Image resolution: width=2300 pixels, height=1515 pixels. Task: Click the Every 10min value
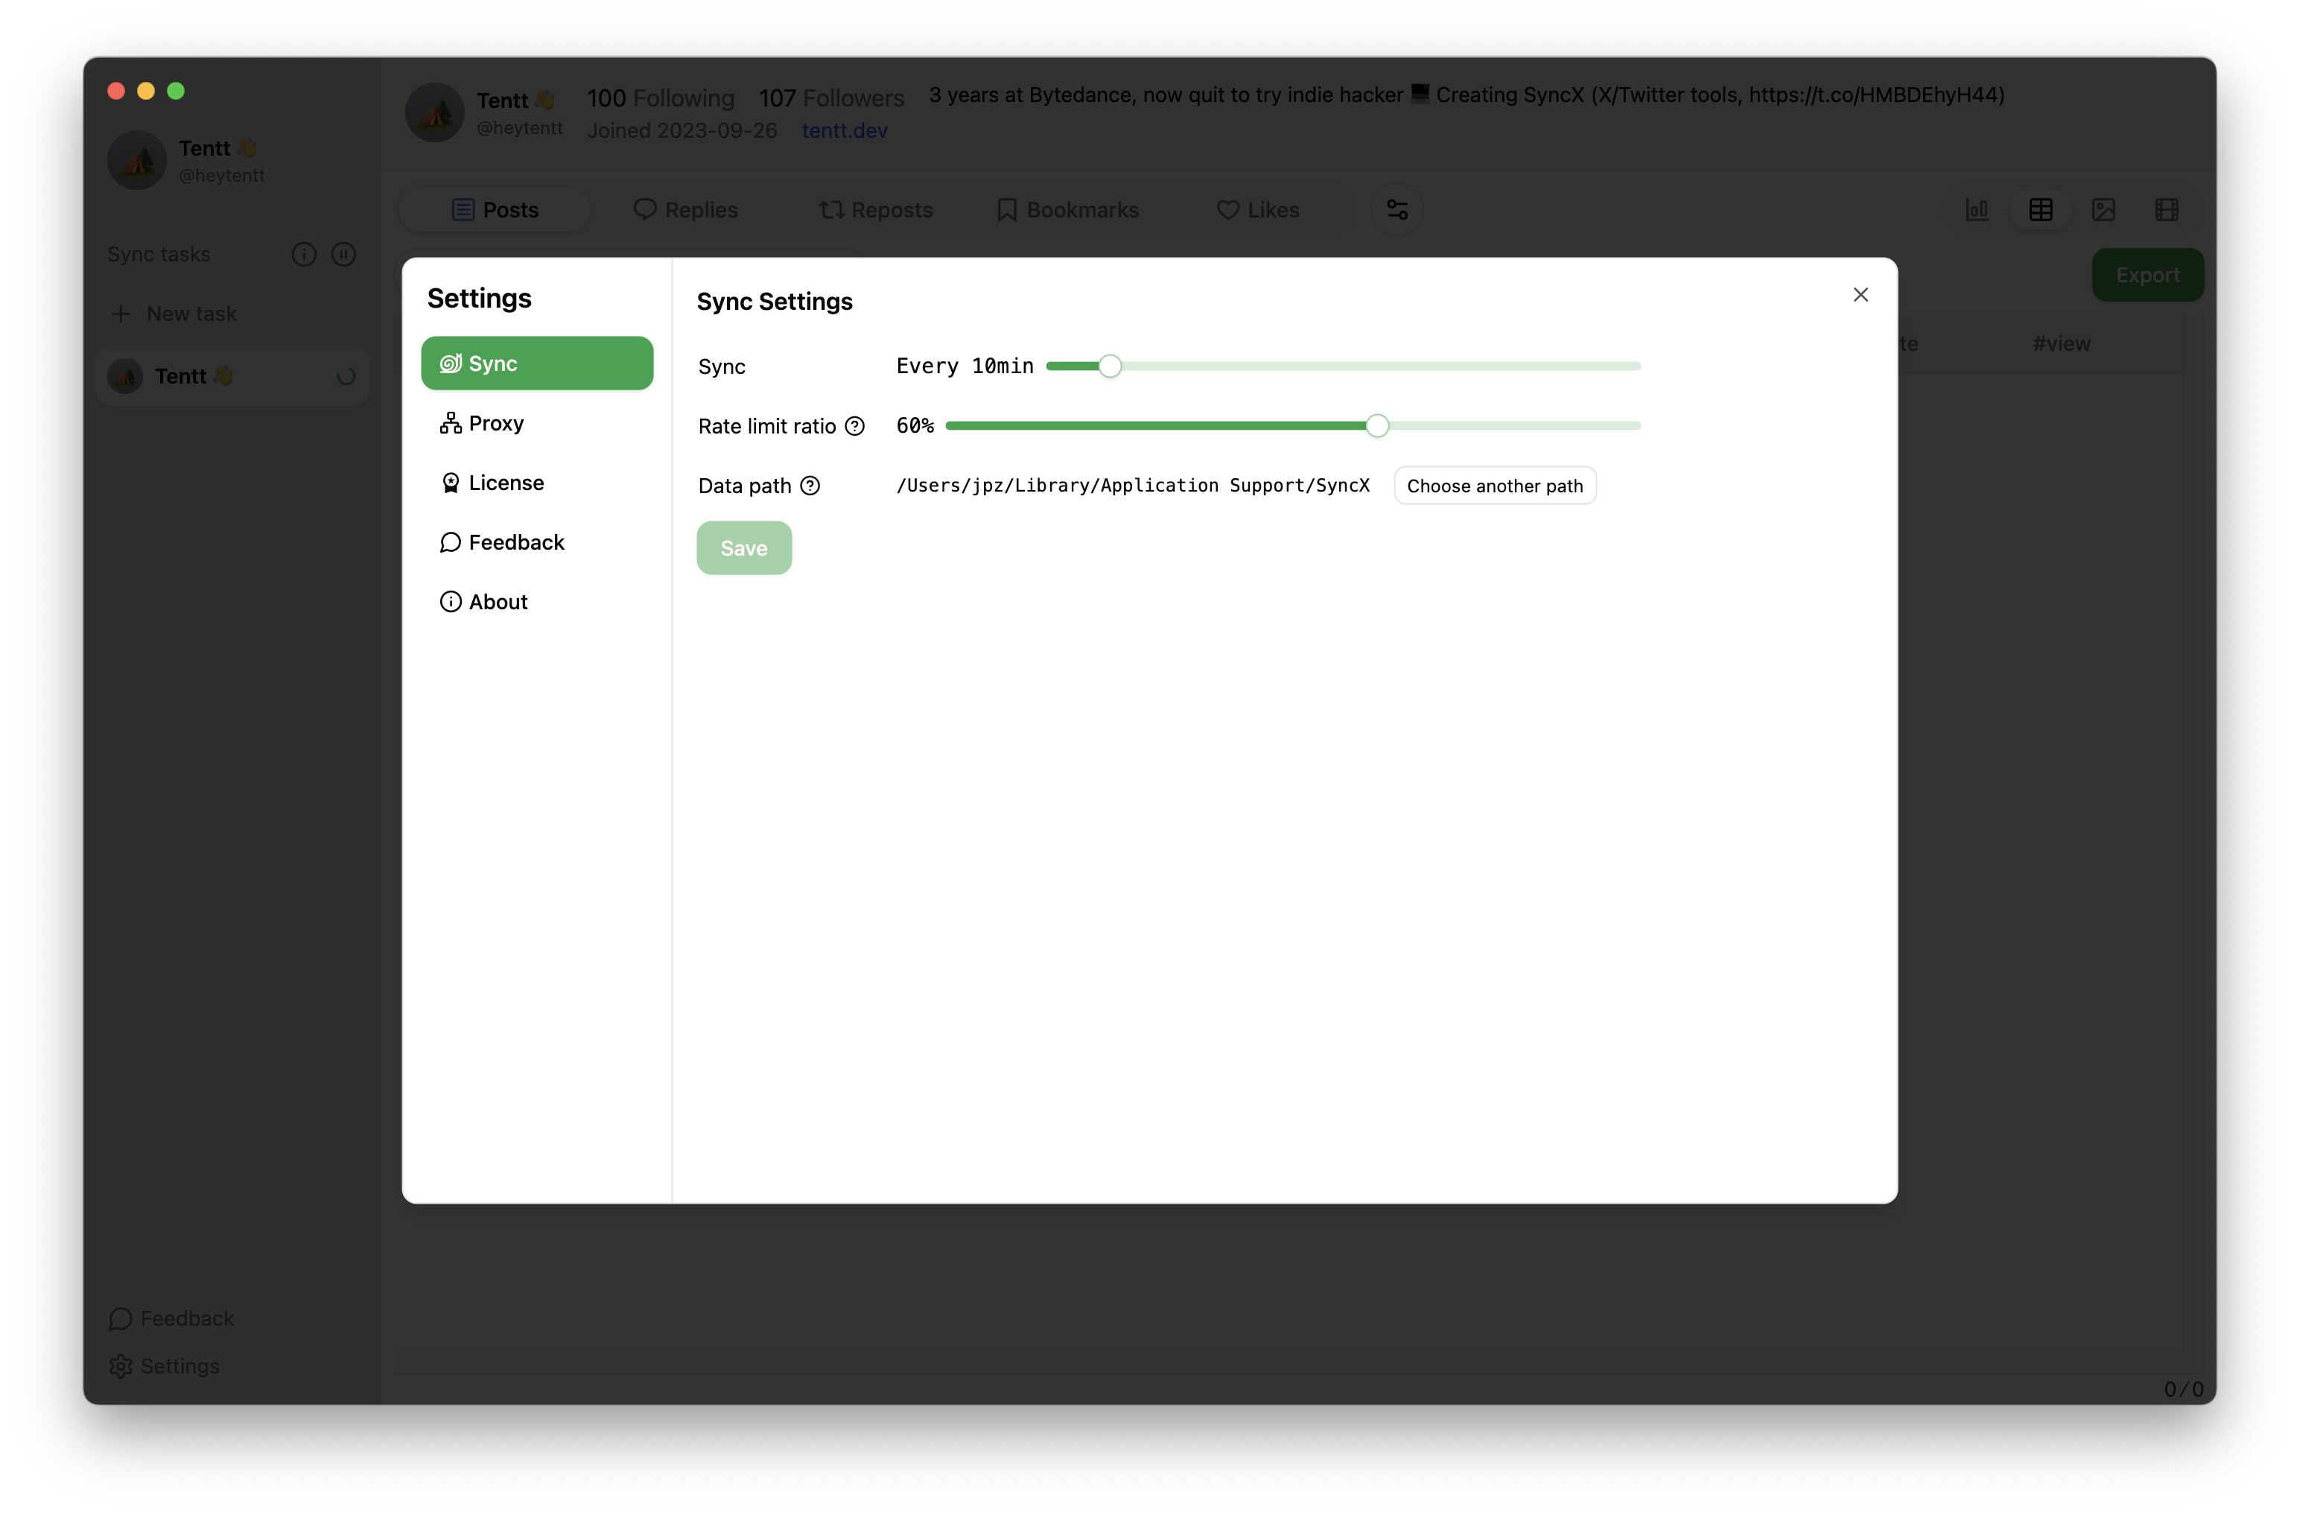point(965,366)
